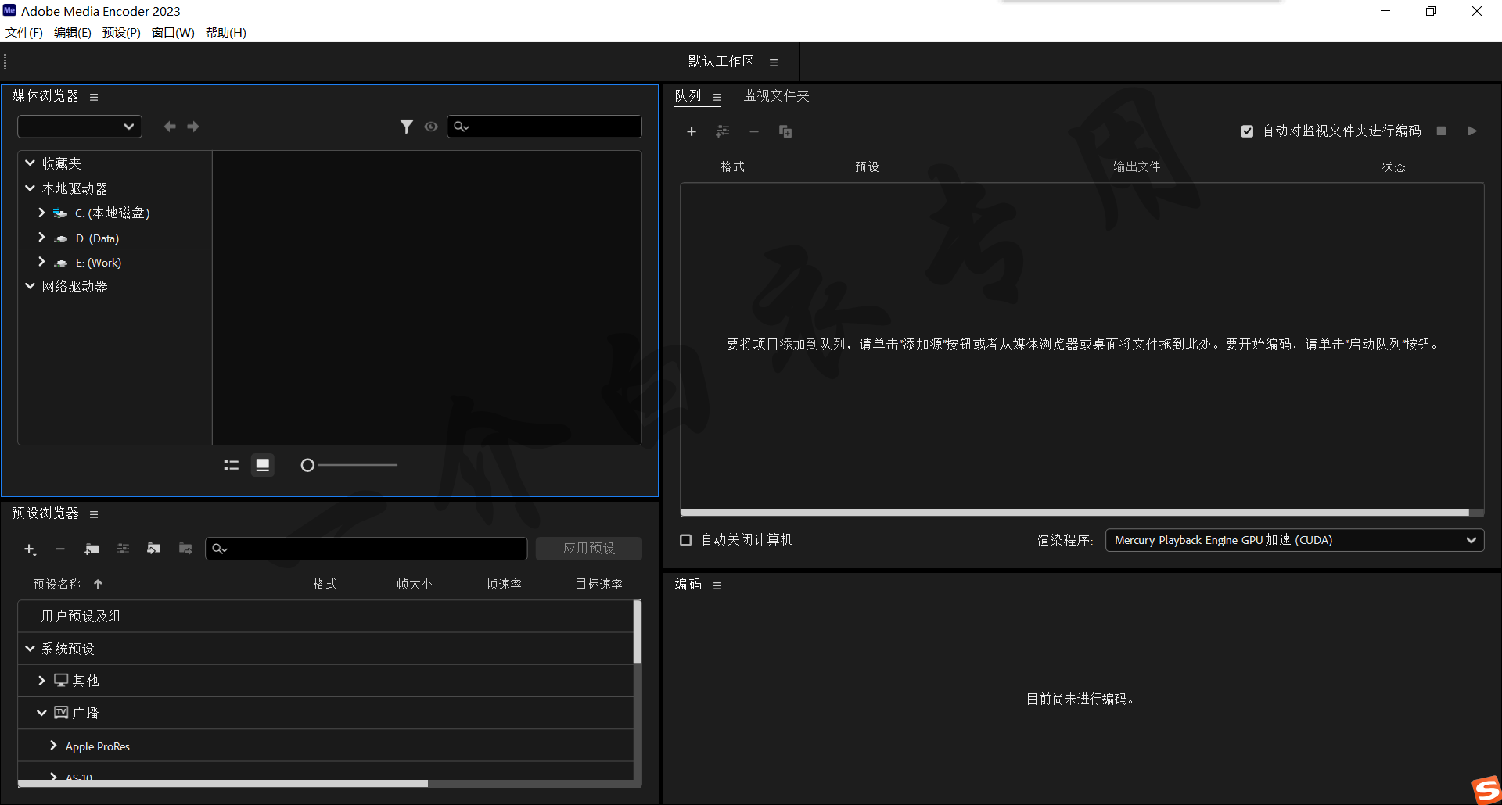Open the Help (帮助) menu
The height and width of the screenshot is (805, 1502).
click(226, 33)
